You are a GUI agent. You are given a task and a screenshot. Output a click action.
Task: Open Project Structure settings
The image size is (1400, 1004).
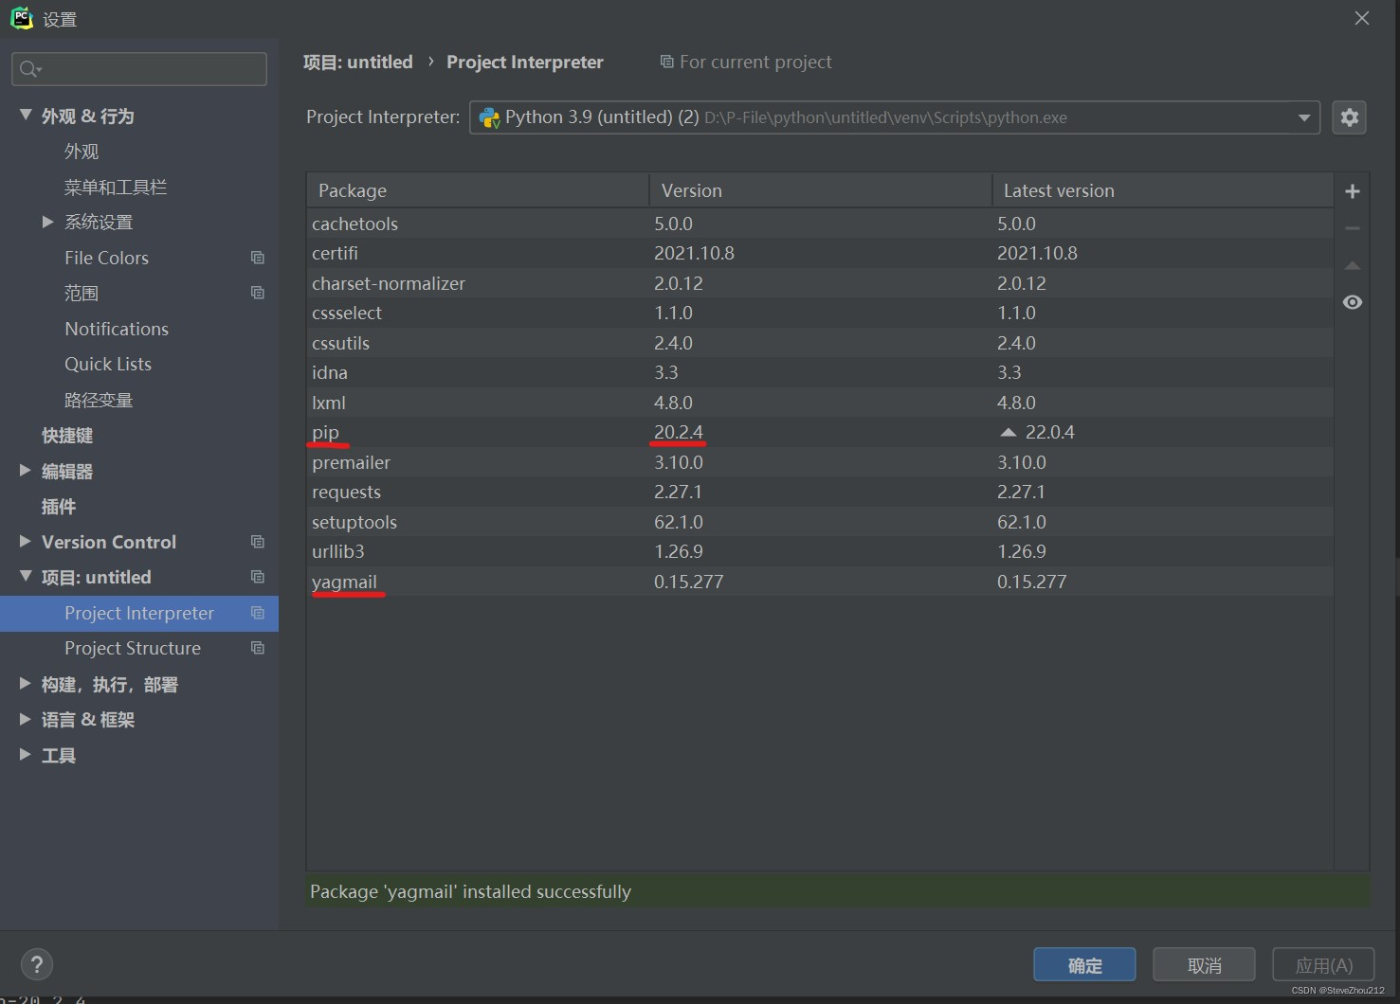pyautogui.click(x=133, y=648)
